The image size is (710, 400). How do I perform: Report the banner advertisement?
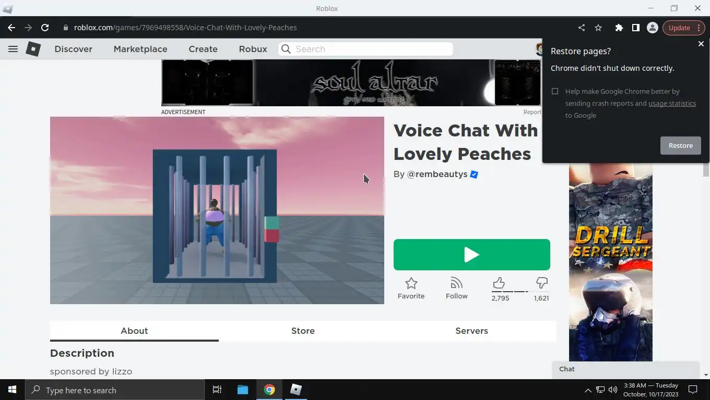532,112
